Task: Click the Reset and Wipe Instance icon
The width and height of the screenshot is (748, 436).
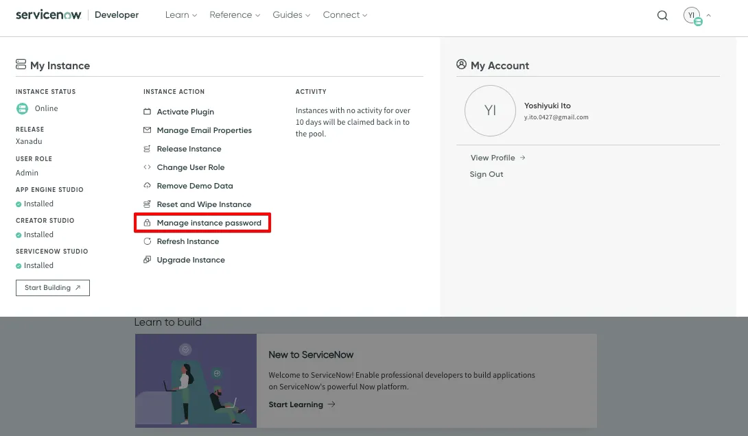Action: coord(147,204)
